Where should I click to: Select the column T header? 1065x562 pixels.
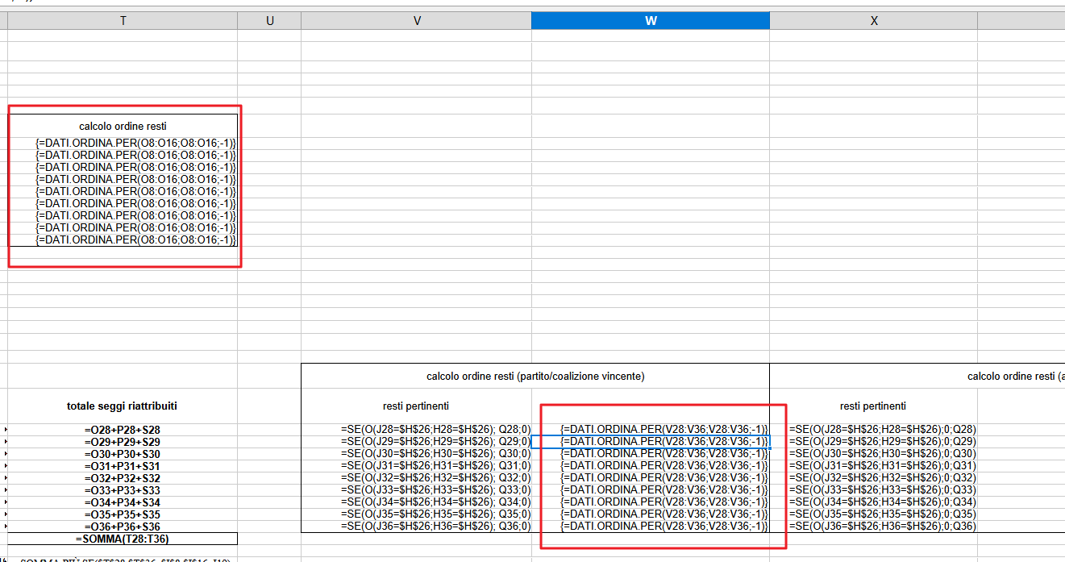click(123, 21)
